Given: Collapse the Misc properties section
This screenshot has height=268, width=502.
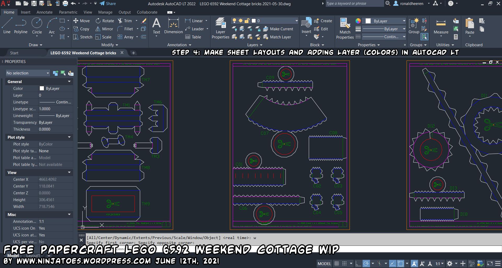Looking at the screenshot, I should 69,214.
